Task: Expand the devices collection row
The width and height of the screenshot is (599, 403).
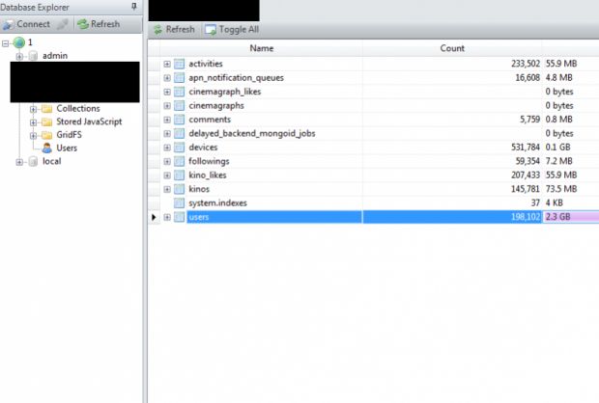Action: coord(167,148)
